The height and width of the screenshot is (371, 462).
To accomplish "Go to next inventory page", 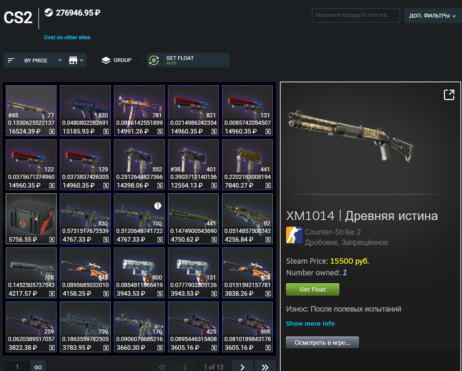I will click(242, 366).
